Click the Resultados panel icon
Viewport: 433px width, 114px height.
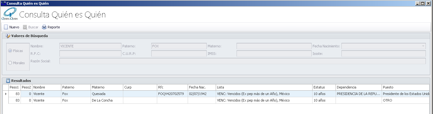(8, 81)
